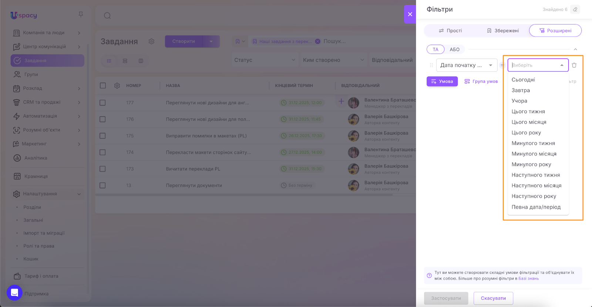The image size is (592, 307).
Task: Click the eraser icon to clear filters
Action: (575, 10)
